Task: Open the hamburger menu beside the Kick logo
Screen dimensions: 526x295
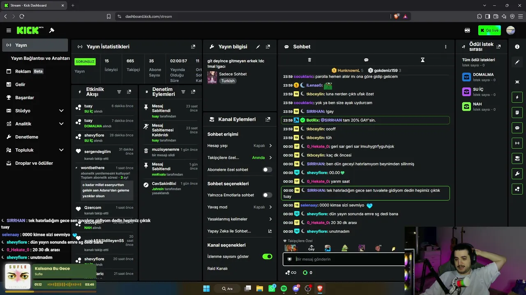Action: pyautogui.click(x=9, y=30)
